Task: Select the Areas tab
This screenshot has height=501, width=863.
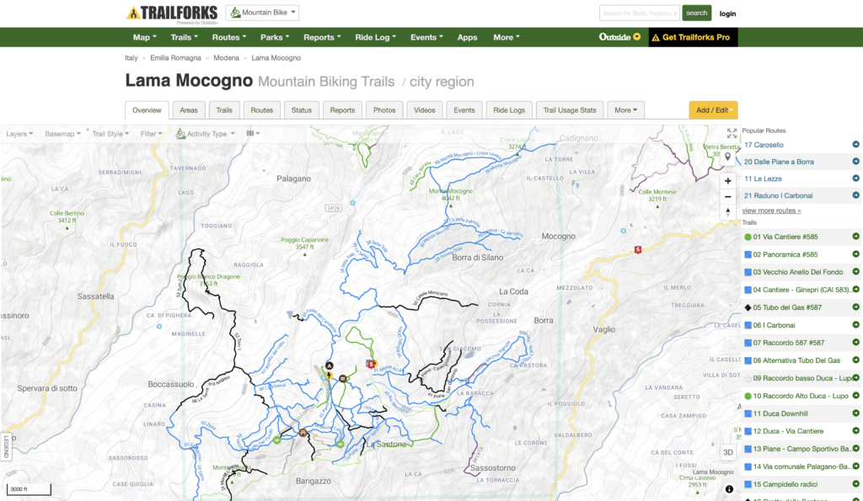Action: [x=188, y=110]
